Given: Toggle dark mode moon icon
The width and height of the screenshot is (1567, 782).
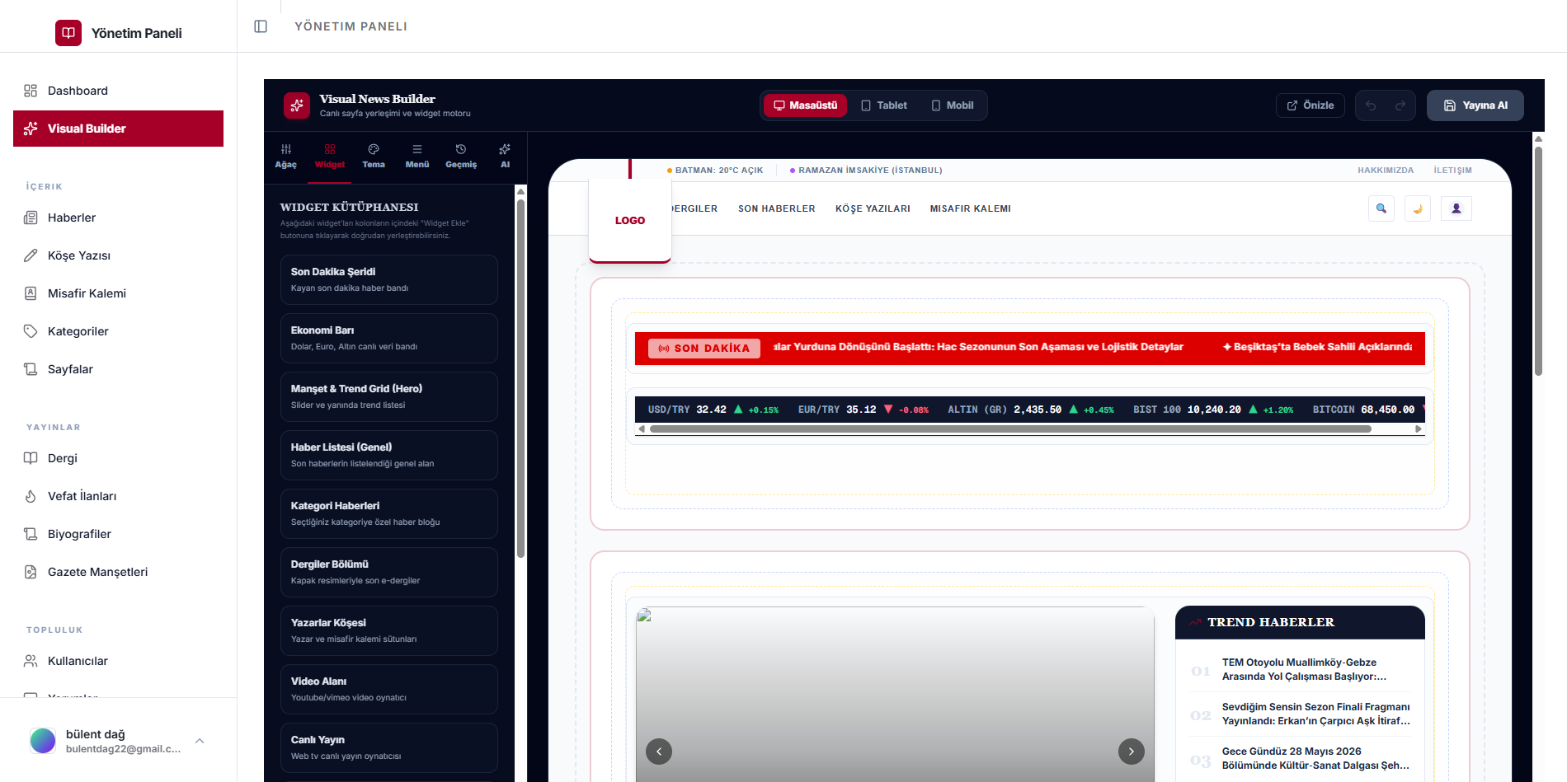Looking at the screenshot, I should point(1418,208).
